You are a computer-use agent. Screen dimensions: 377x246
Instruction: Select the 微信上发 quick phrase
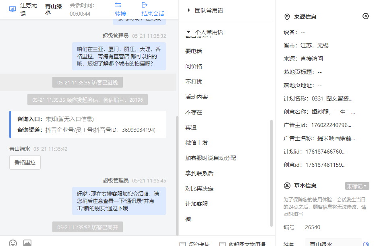(x=197, y=143)
